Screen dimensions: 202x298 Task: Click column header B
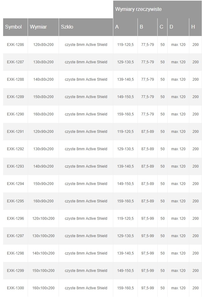(141, 27)
